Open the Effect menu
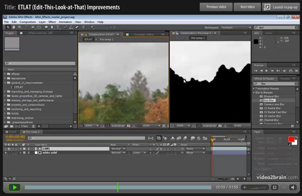302x196 pixels. pyautogui.click(x=52, y=22)
